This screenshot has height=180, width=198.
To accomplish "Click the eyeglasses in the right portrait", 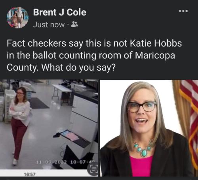I will pyautogui.click(x=142, y=107).
